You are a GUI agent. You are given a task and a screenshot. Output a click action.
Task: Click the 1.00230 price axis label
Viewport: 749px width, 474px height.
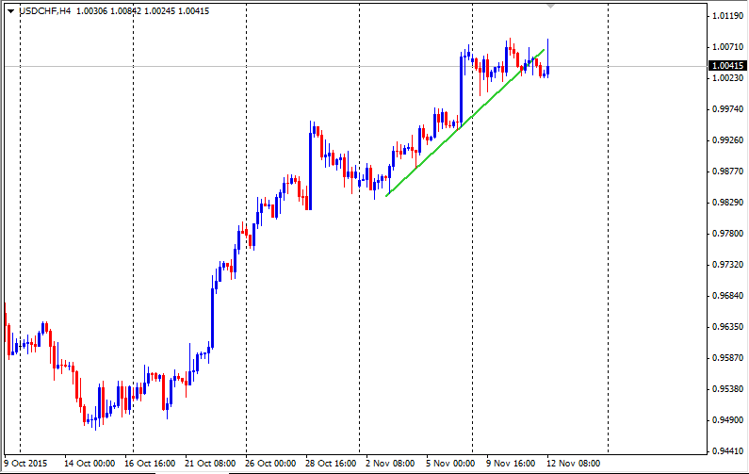pyautogui.click(x=728, y=78)
